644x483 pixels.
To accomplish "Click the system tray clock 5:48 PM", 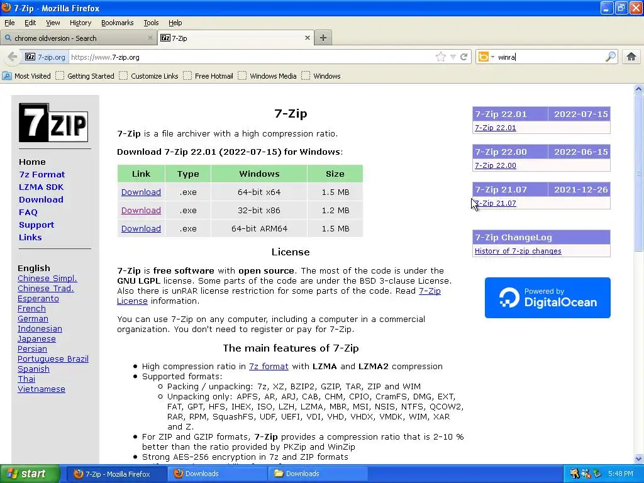I will pyautogui.click(x=621, y=474).
